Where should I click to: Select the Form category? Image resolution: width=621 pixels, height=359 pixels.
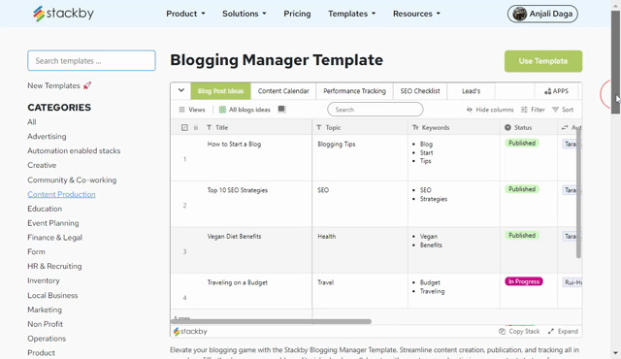[36, 251]
